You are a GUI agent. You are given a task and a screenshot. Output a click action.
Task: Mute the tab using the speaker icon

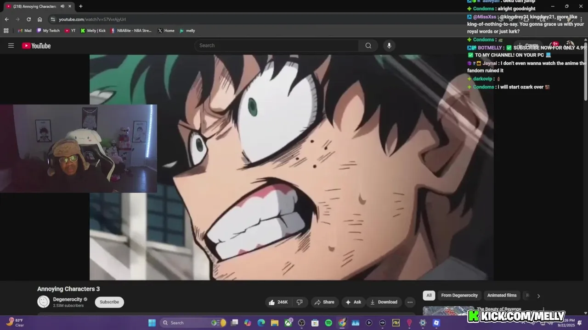pos(62,6)
